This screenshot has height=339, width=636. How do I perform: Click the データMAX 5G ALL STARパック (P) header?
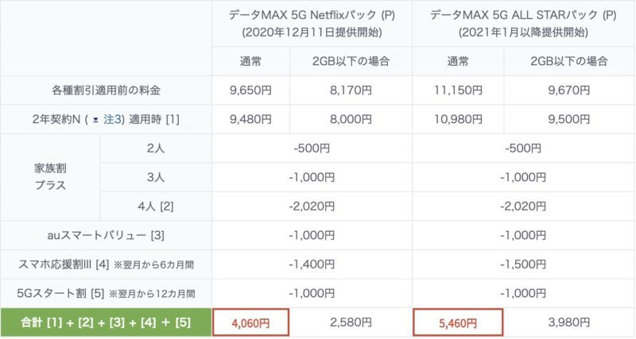click(x=523, y=24)
